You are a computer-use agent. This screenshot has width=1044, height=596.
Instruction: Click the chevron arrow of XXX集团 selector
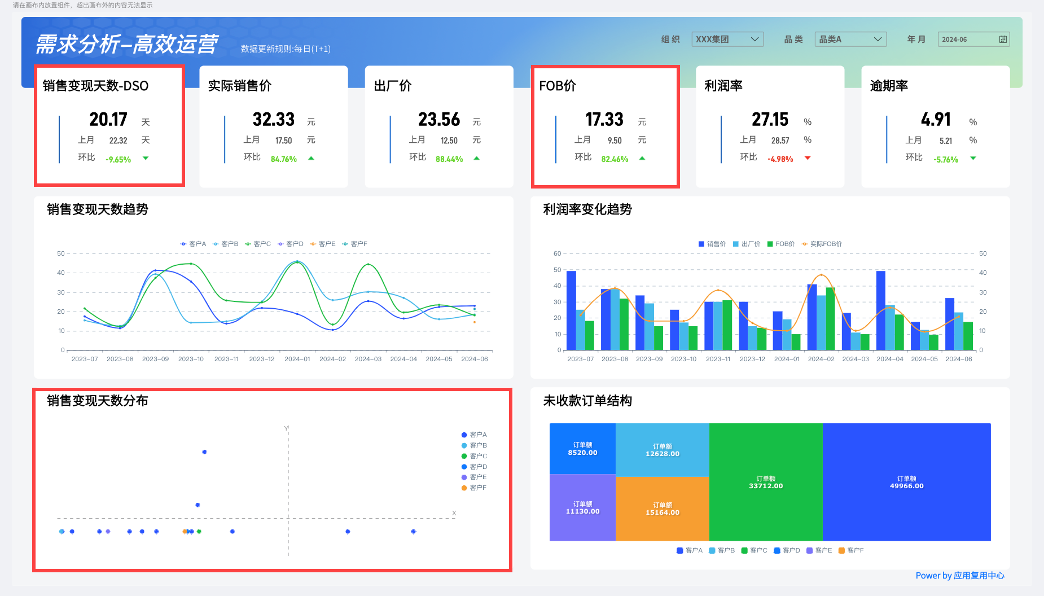755,40
